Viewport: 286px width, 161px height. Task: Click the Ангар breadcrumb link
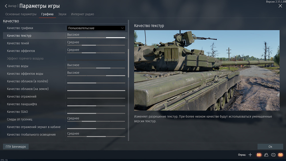[x=12, y=6]
